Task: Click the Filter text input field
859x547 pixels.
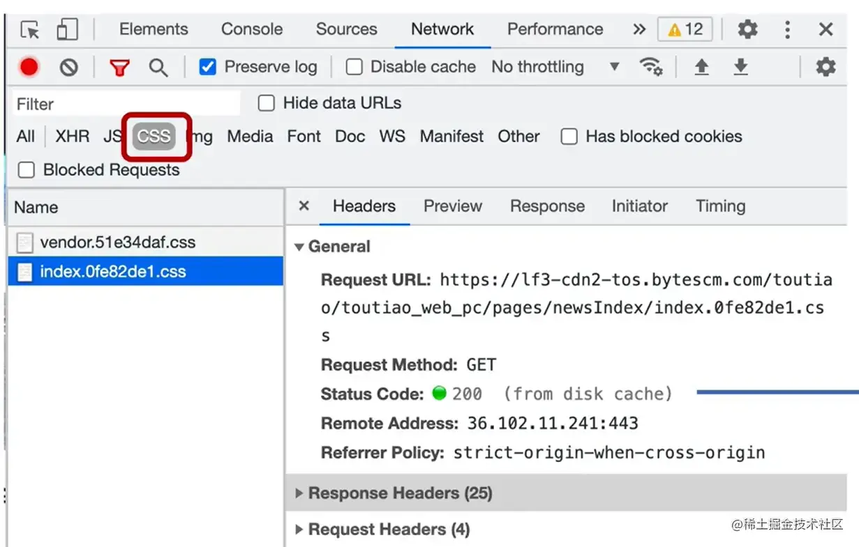Action: point(126,104)
